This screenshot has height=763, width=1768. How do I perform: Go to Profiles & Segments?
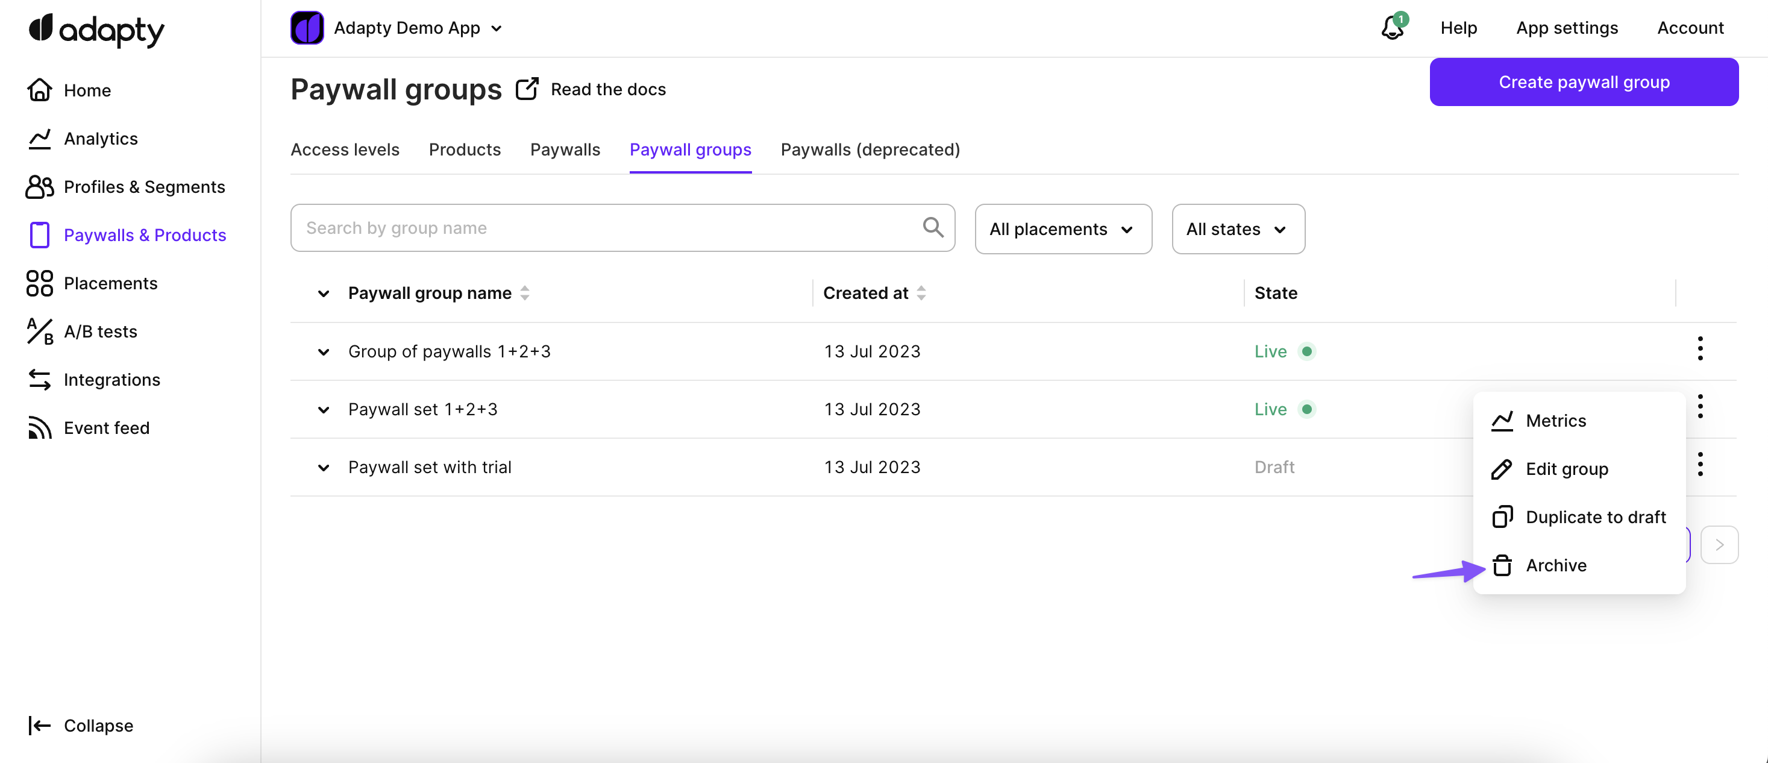coord(143,187)
